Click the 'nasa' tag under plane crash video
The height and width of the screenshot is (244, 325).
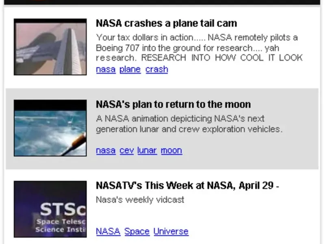click(106, 70)
